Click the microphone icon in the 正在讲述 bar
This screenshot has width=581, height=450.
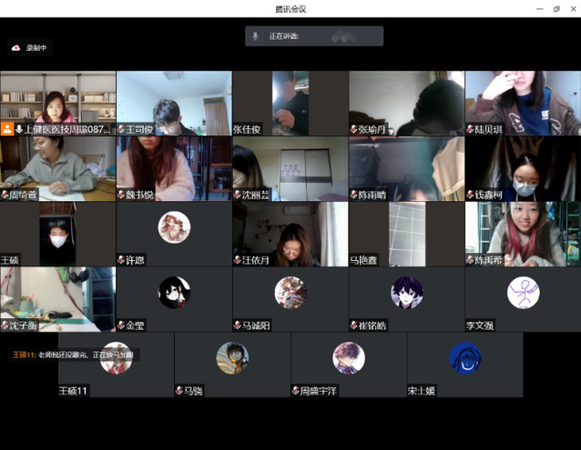(256, 36)
